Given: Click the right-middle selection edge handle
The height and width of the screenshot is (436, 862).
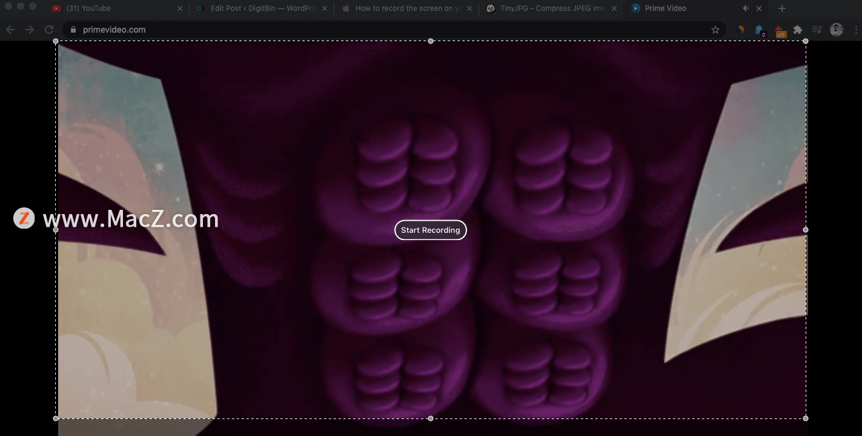Looking at the screenshot, I should click(806, 230).
